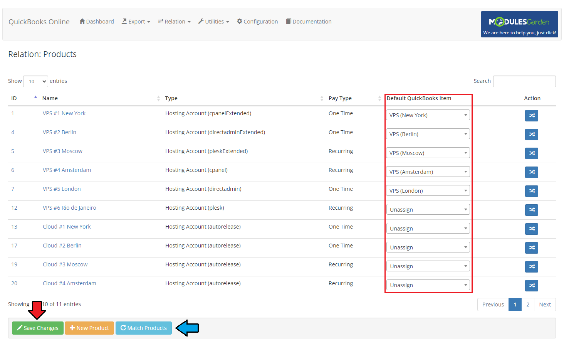Click shuffle action icon for VPS #4 Amsterdam
The image size is (564, 345).
pos(531,172)
